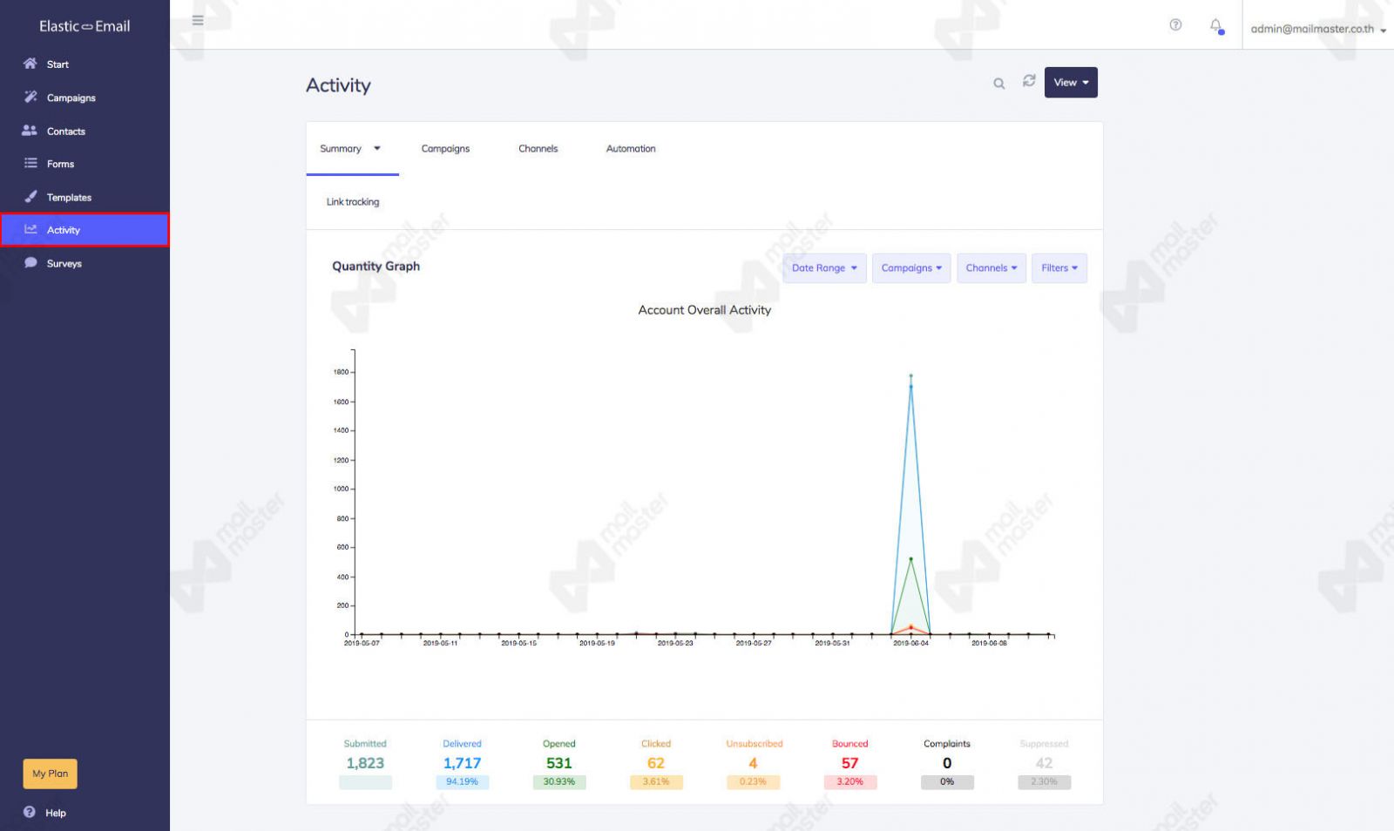This screenshot has width=1394, height=831.
Task: Open the Channels filter dropdown
Action: [x=991, y=268]
